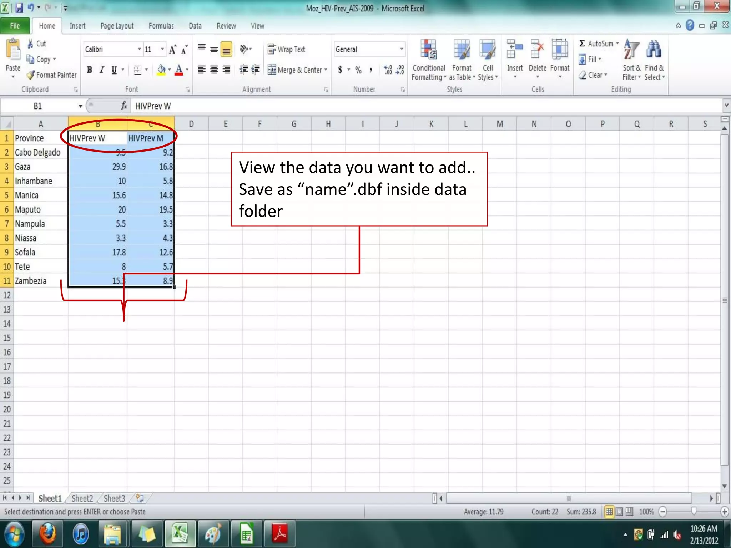Click the Accounting dollar format icon
731x548 pixels.
pyautogui.click(x=340, y=70)
